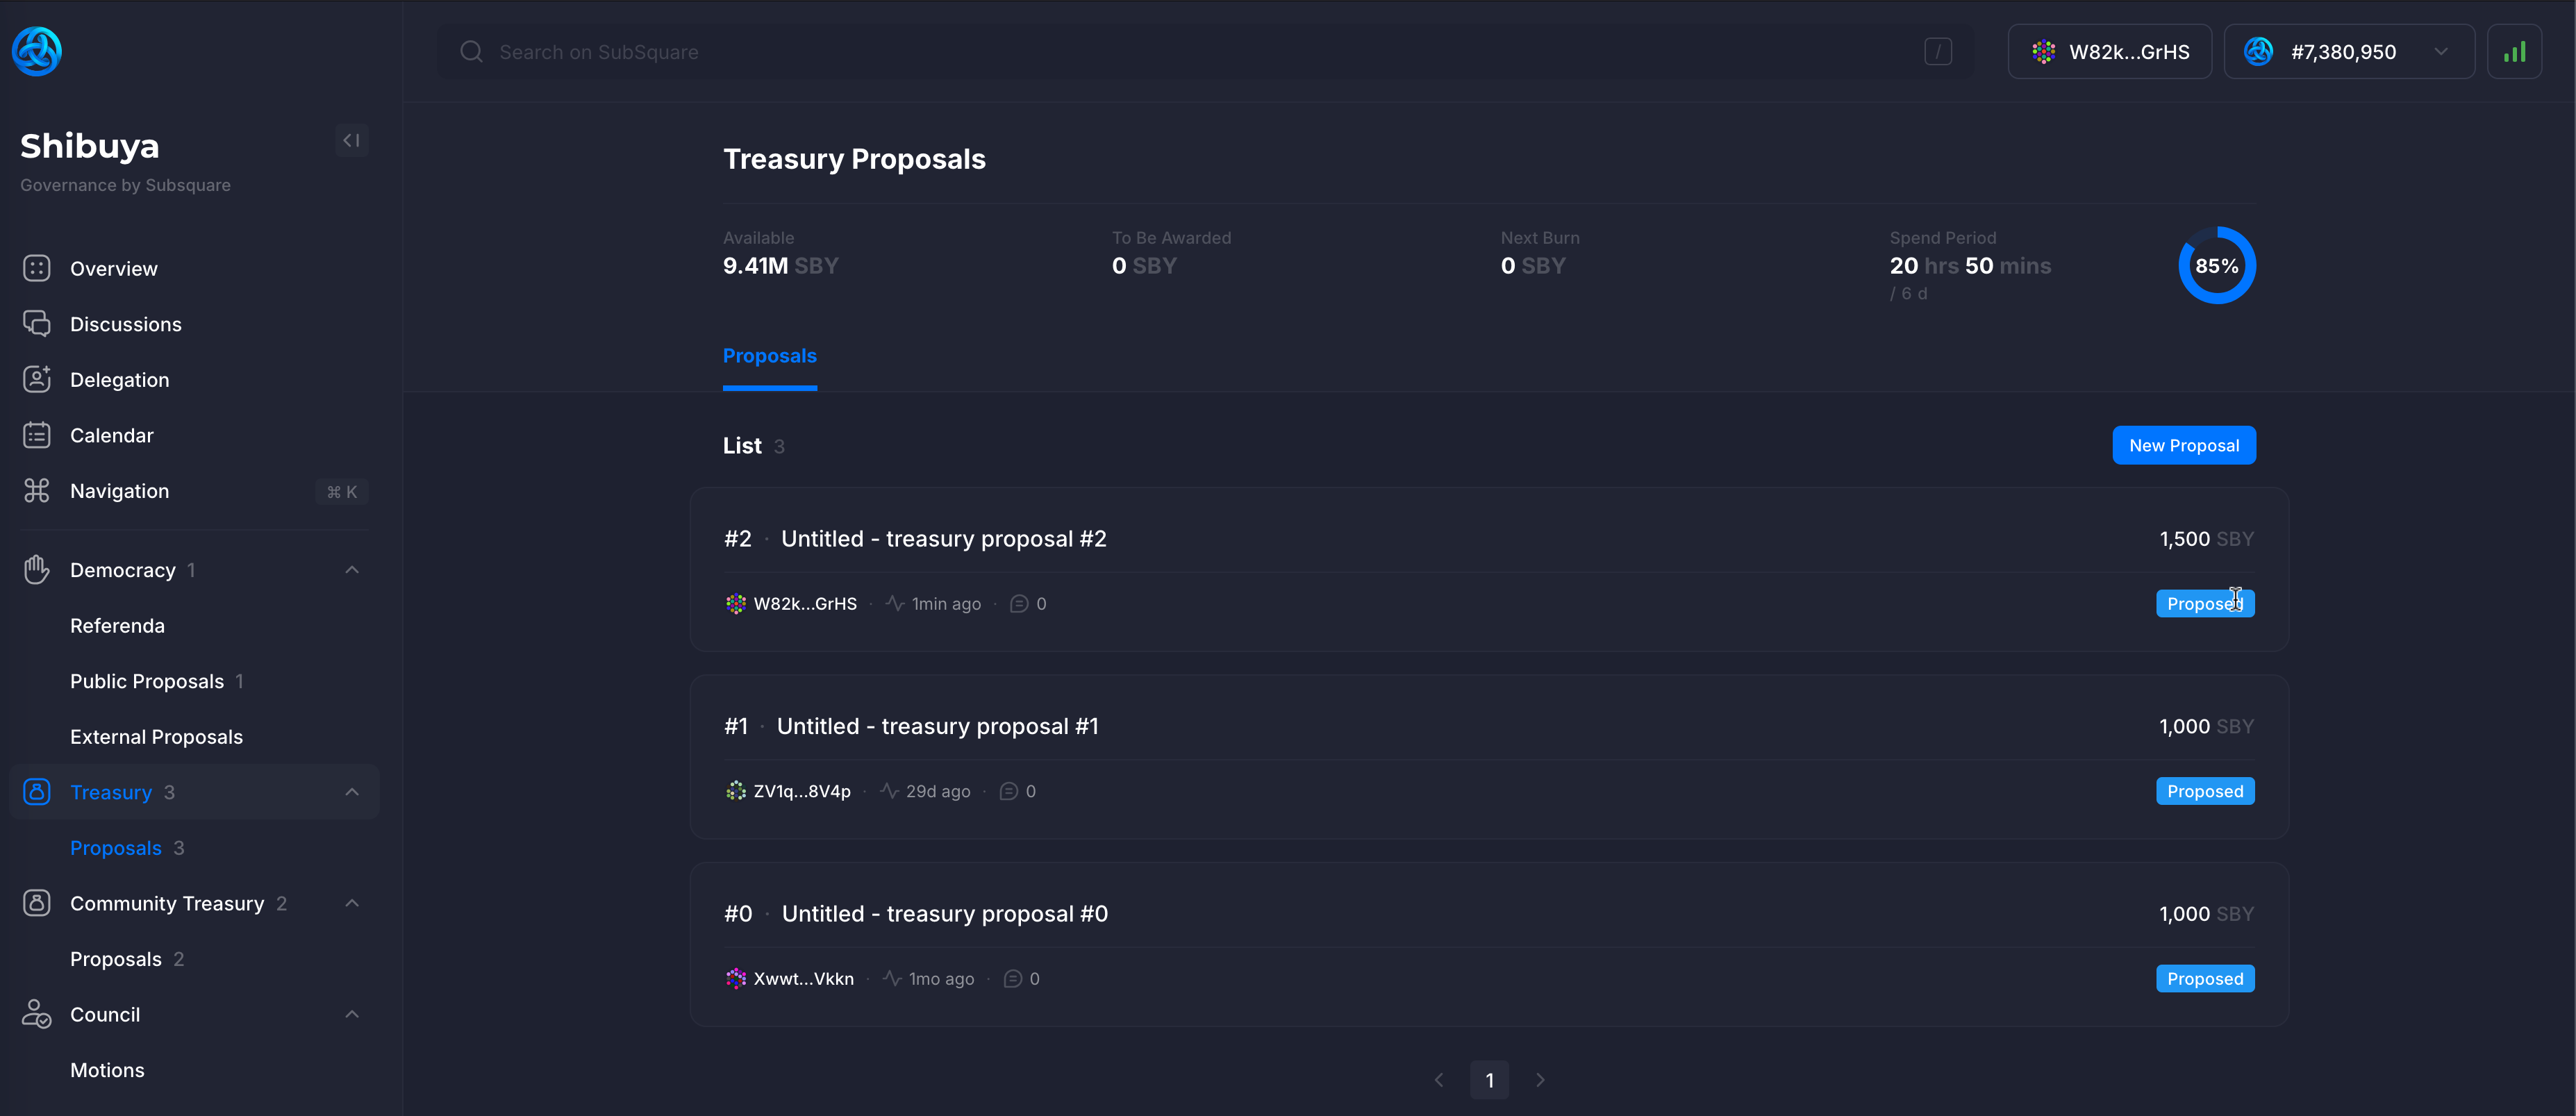Screen dimensions: 2576x1116
Task: Collapse the sidebar using the arrow control
Action: coord(351,140)
